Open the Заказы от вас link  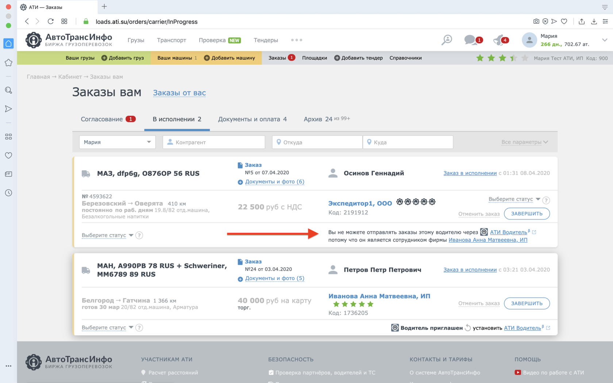coord(180,93)
